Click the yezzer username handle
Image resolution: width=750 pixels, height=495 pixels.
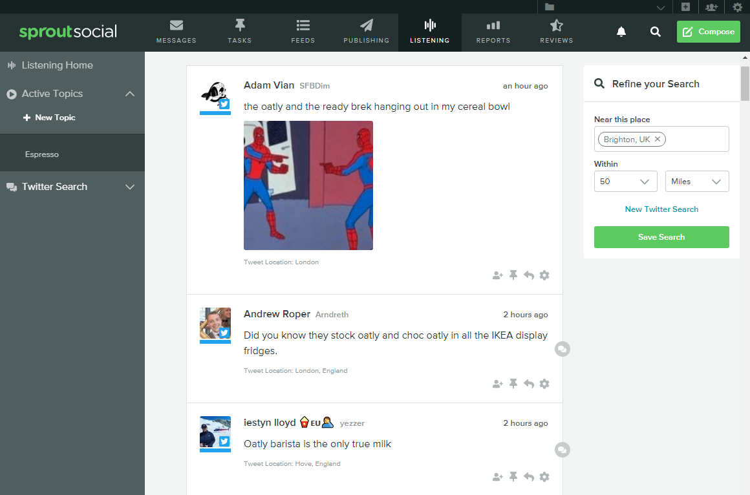coord(352,423)
